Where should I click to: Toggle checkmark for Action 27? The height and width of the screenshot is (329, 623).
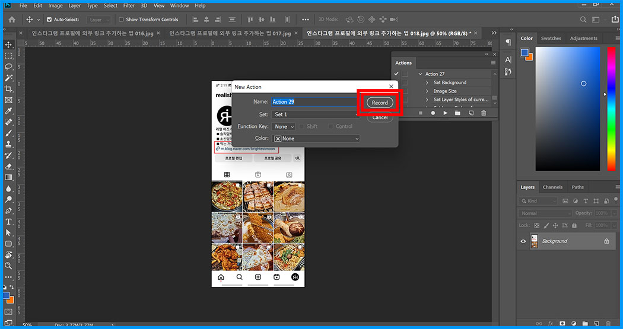tap(396, 74)
